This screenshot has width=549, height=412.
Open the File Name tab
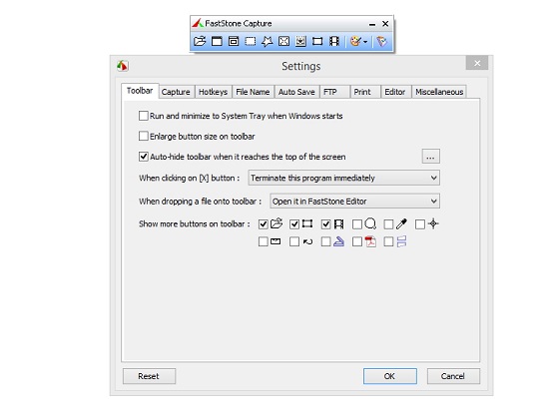point(253,92)
